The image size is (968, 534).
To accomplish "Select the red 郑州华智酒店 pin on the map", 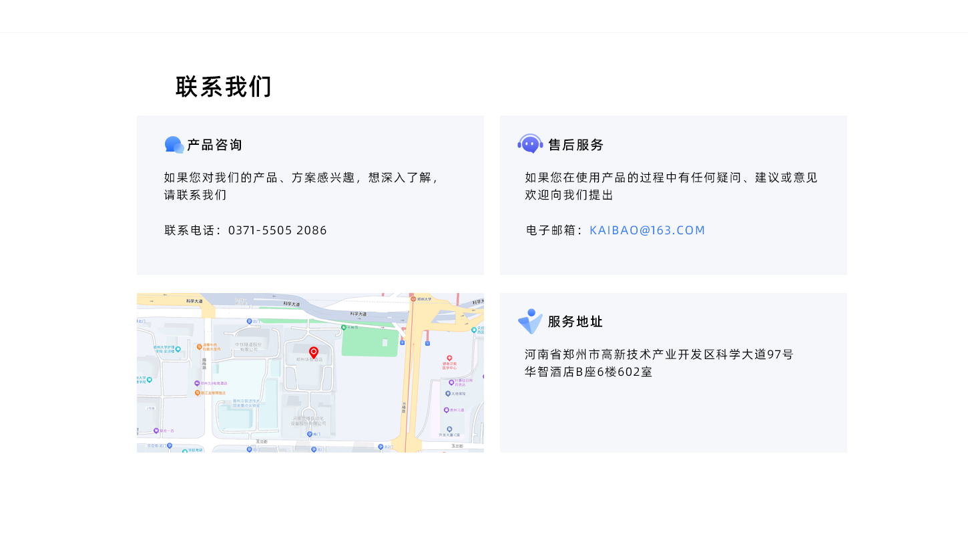I will tap(313, 352).
